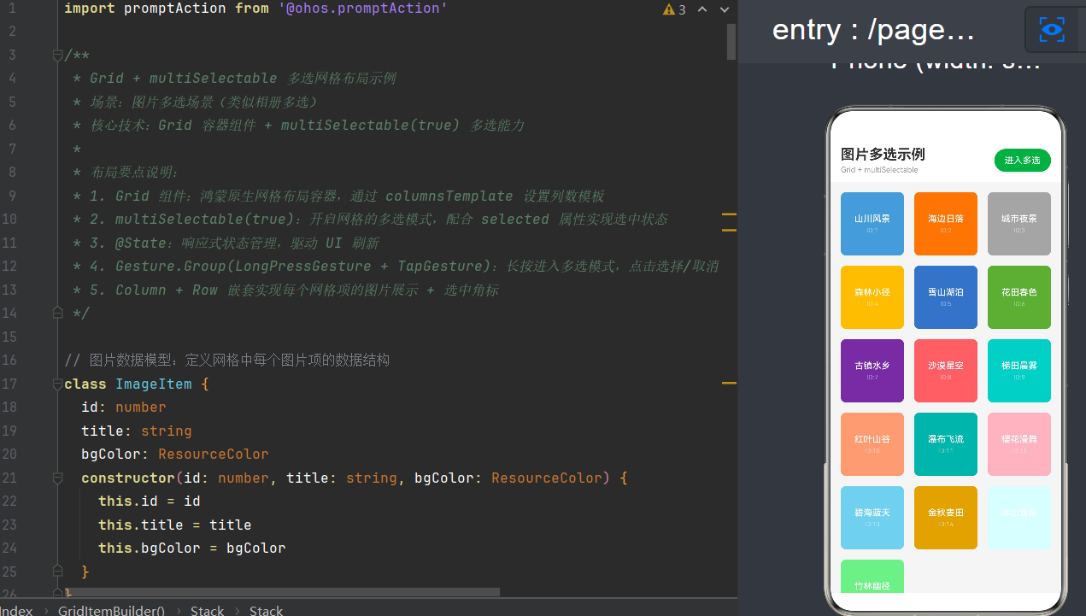Select the 花田春色 green tile
The height and width of the screenshot is (616, 1086).
1019,297
